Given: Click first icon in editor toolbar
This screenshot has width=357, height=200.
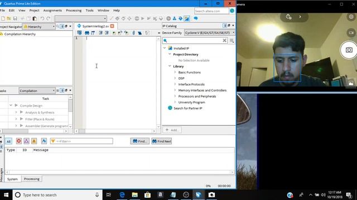Looking at the screenshot, I should pos(79,33).
